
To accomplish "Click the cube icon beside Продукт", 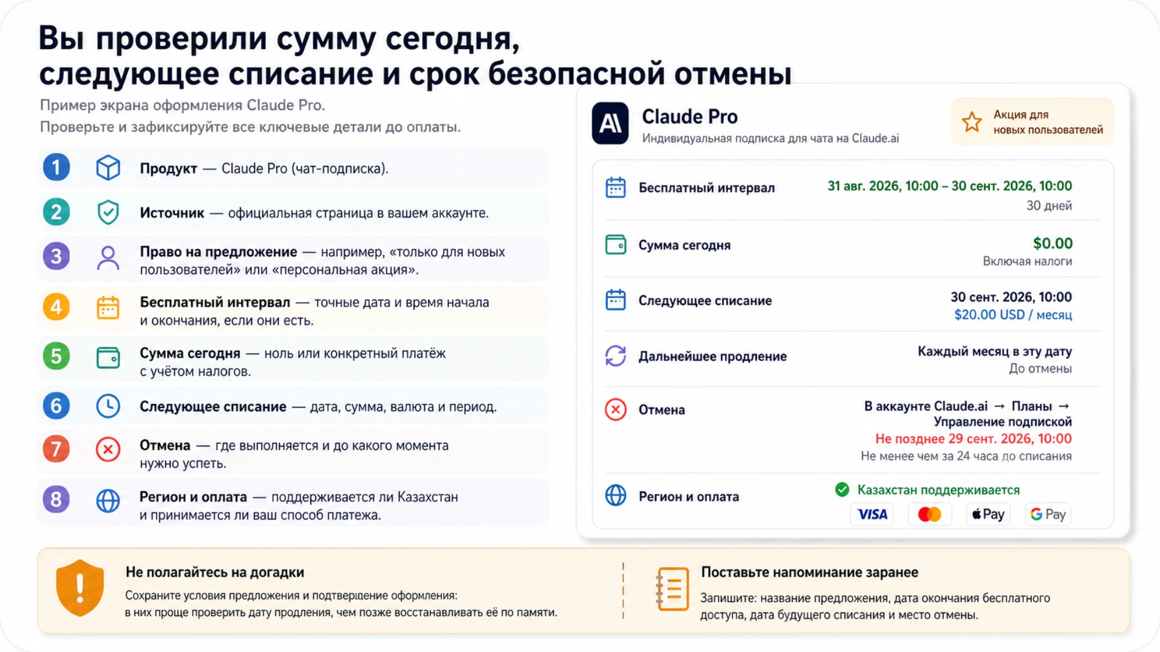I will click(x=108, y=168).
